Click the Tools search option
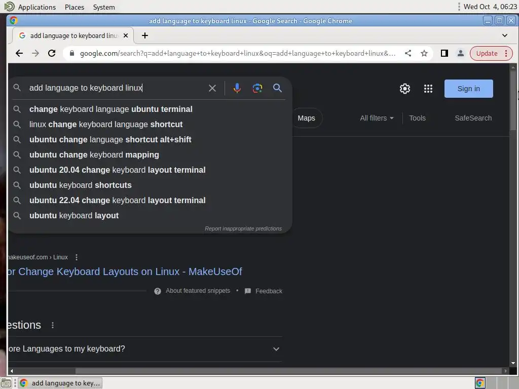Viewport: 519px width, 389px height. pos(418,118)
